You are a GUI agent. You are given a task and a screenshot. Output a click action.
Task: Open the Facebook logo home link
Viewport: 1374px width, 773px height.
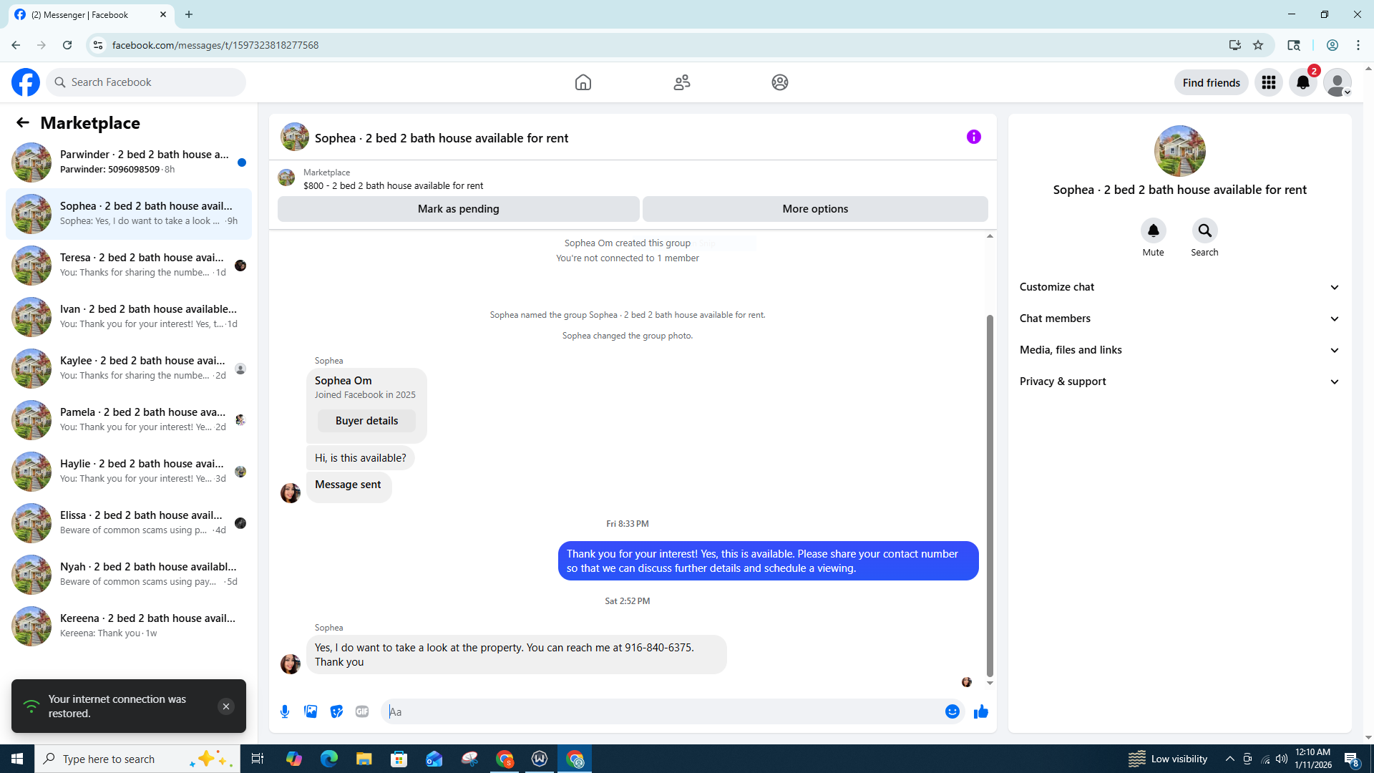(x=26, y=82)
